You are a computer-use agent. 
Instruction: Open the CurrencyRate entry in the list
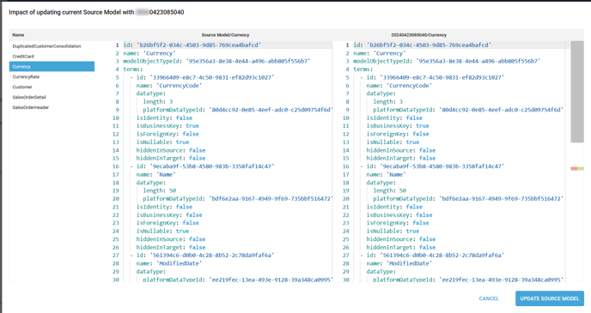[26, 76]
